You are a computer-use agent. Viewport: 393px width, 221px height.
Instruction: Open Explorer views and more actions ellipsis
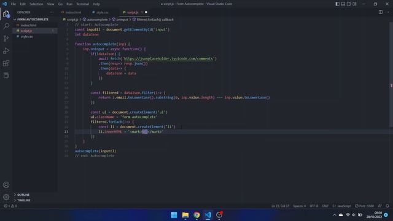52,12
